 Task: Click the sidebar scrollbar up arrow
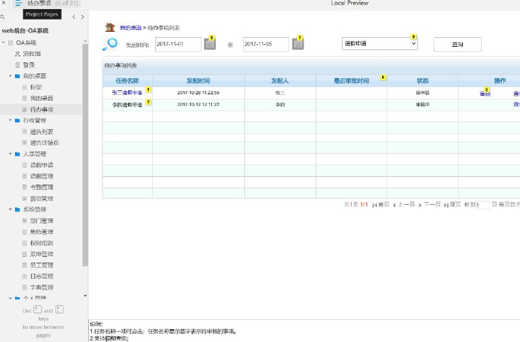click(x=85, y=41)
